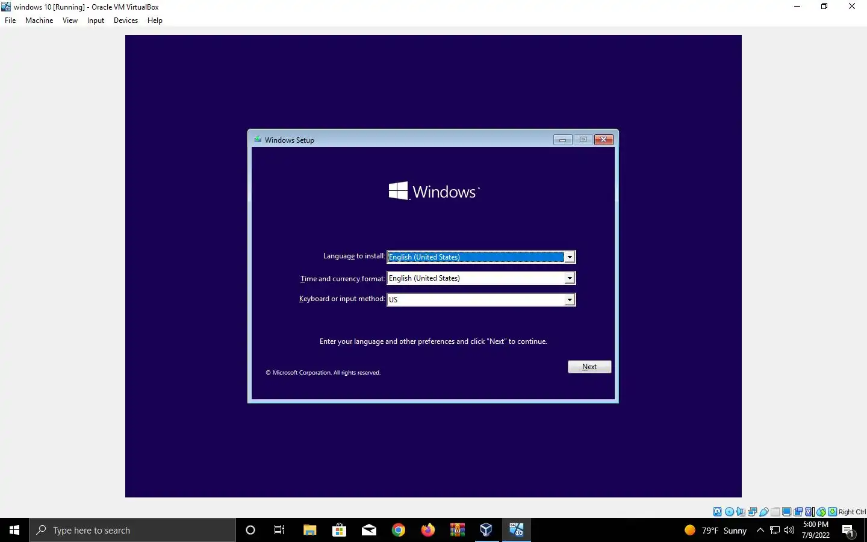Click the taskbar search box
Screen dimensions: 867x542
click(132, 530)
